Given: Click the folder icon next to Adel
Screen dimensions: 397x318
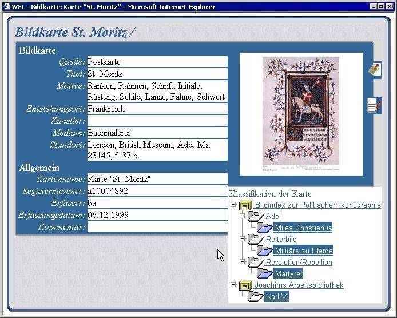Looking at the screenshot, I should click(255, 216).
